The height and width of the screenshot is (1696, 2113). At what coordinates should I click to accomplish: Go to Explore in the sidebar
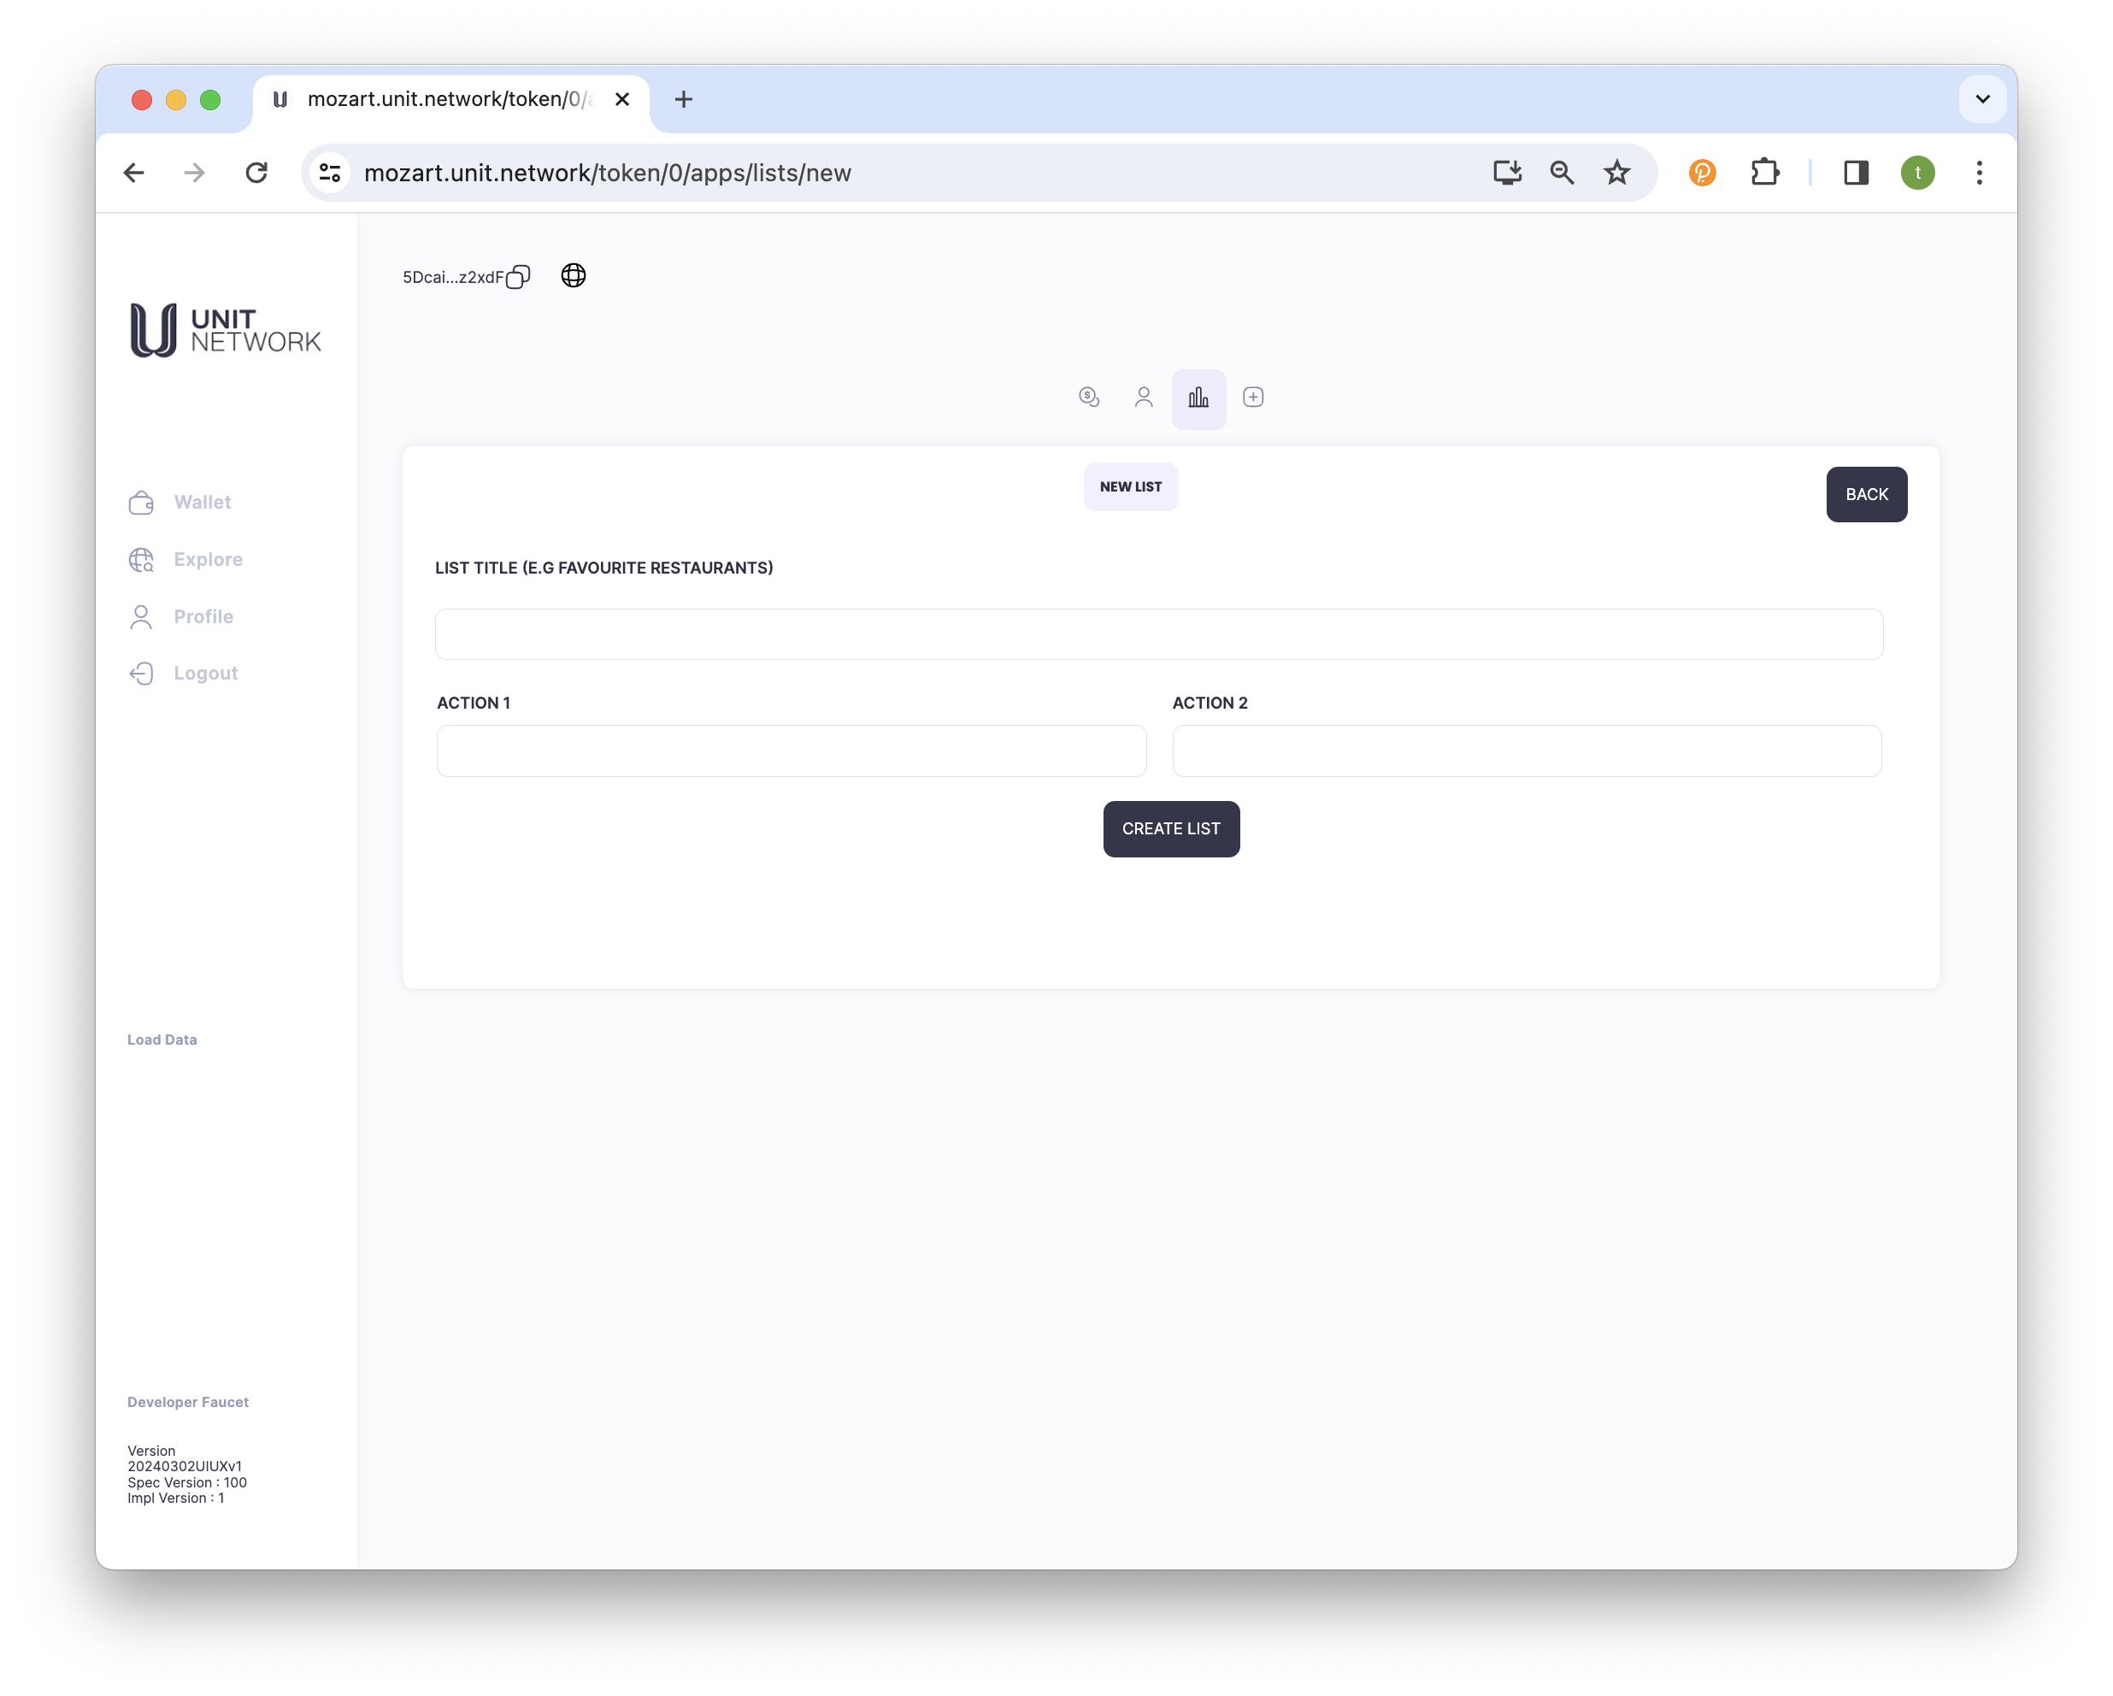208,559
